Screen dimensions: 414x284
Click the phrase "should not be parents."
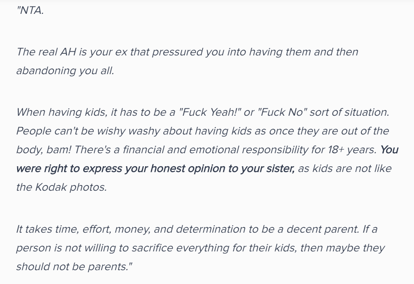[74, 266]
